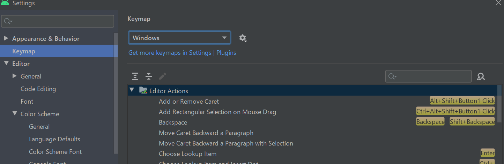The height and width of the screenshot is (164, 504).
Task: Expand the General node under Editor
Action: tap(14, 76)
